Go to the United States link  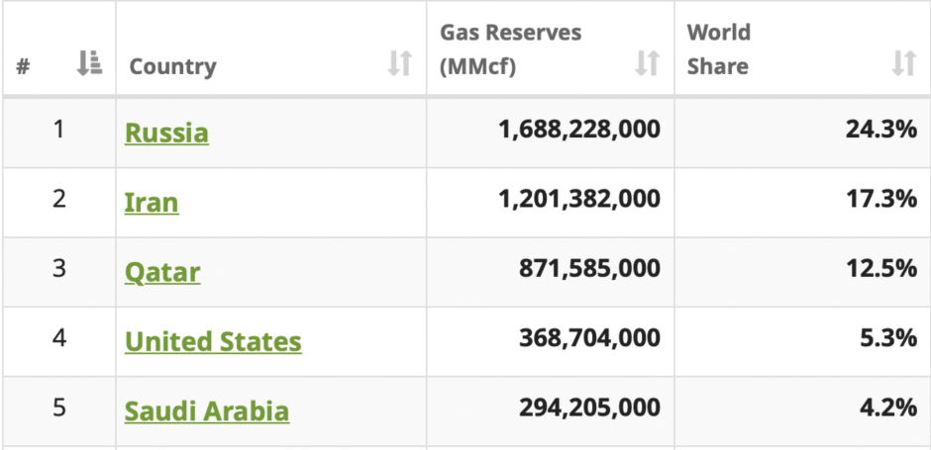(x=213, y=342)
